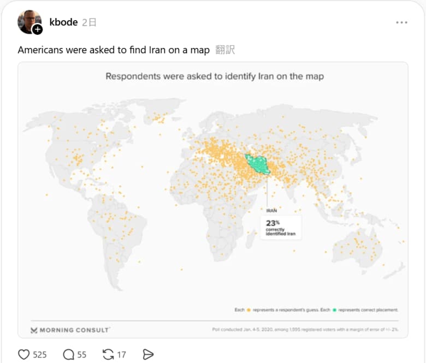Screen dimensions: 426x363
Task: Click the post text about finding Iran
Action: click(x=114, y=50)
